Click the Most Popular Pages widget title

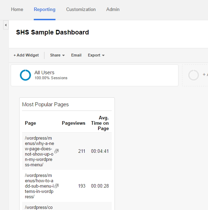pyautogui.click(x=45, y=104)
